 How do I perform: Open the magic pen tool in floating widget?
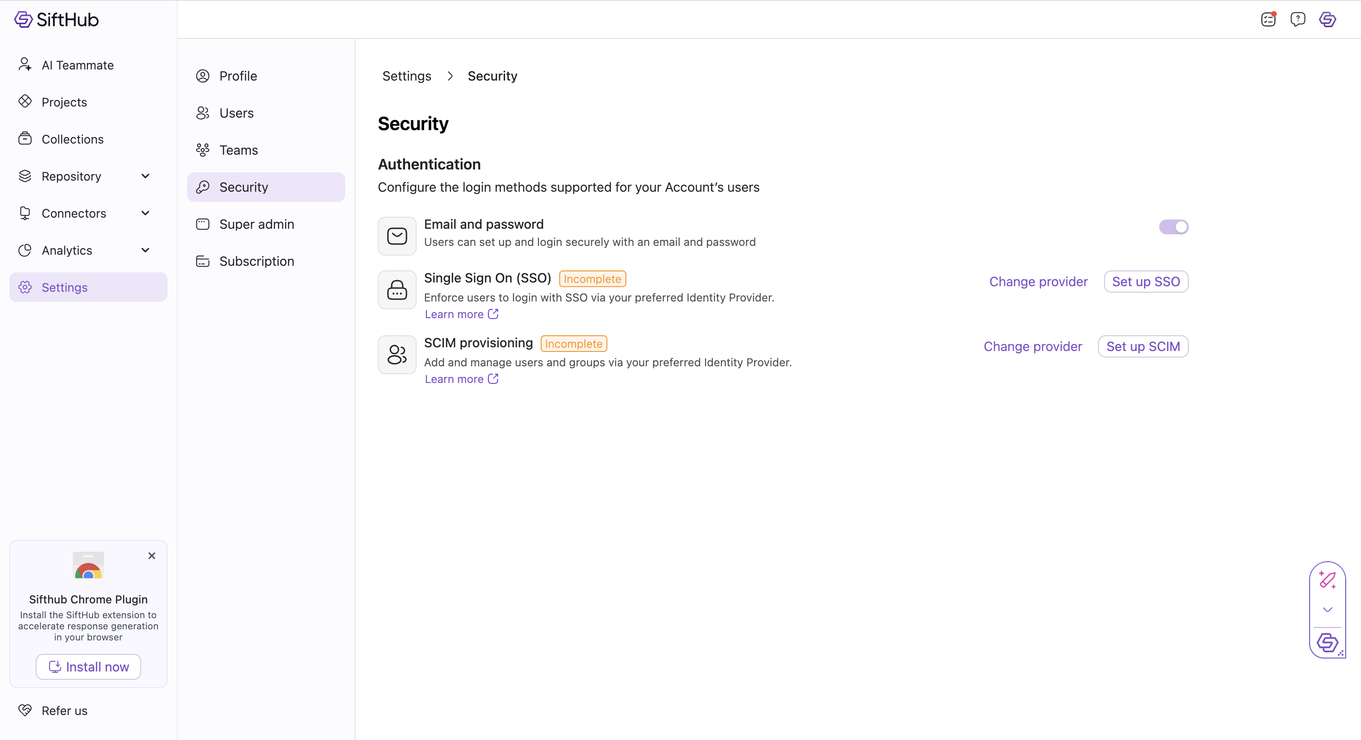click(1328, 580)
